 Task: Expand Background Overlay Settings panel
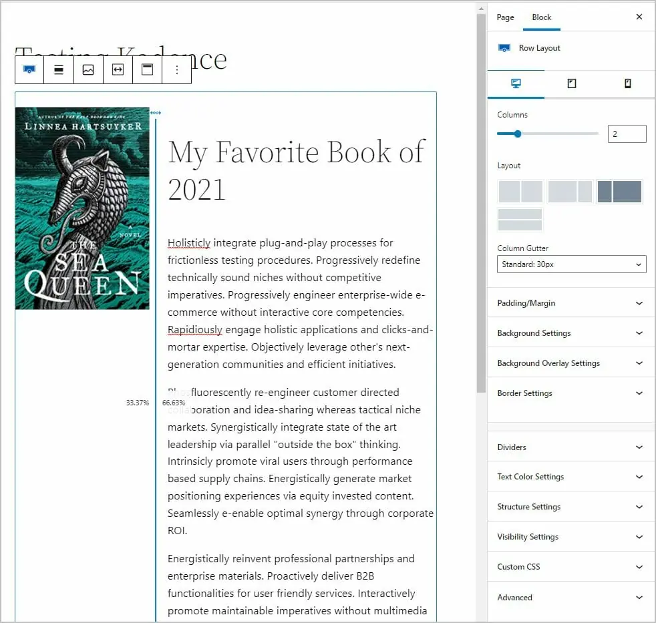571,363
